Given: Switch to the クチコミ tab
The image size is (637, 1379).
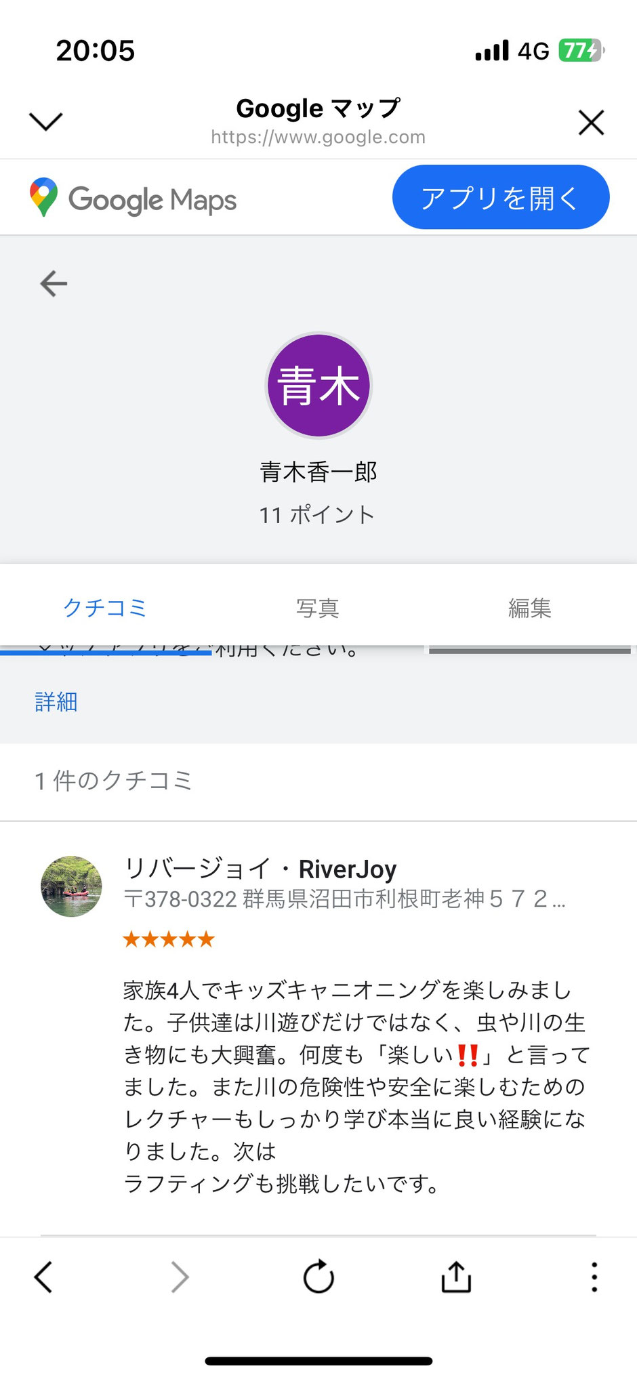Looking at the screenshot, I should 105,608.
